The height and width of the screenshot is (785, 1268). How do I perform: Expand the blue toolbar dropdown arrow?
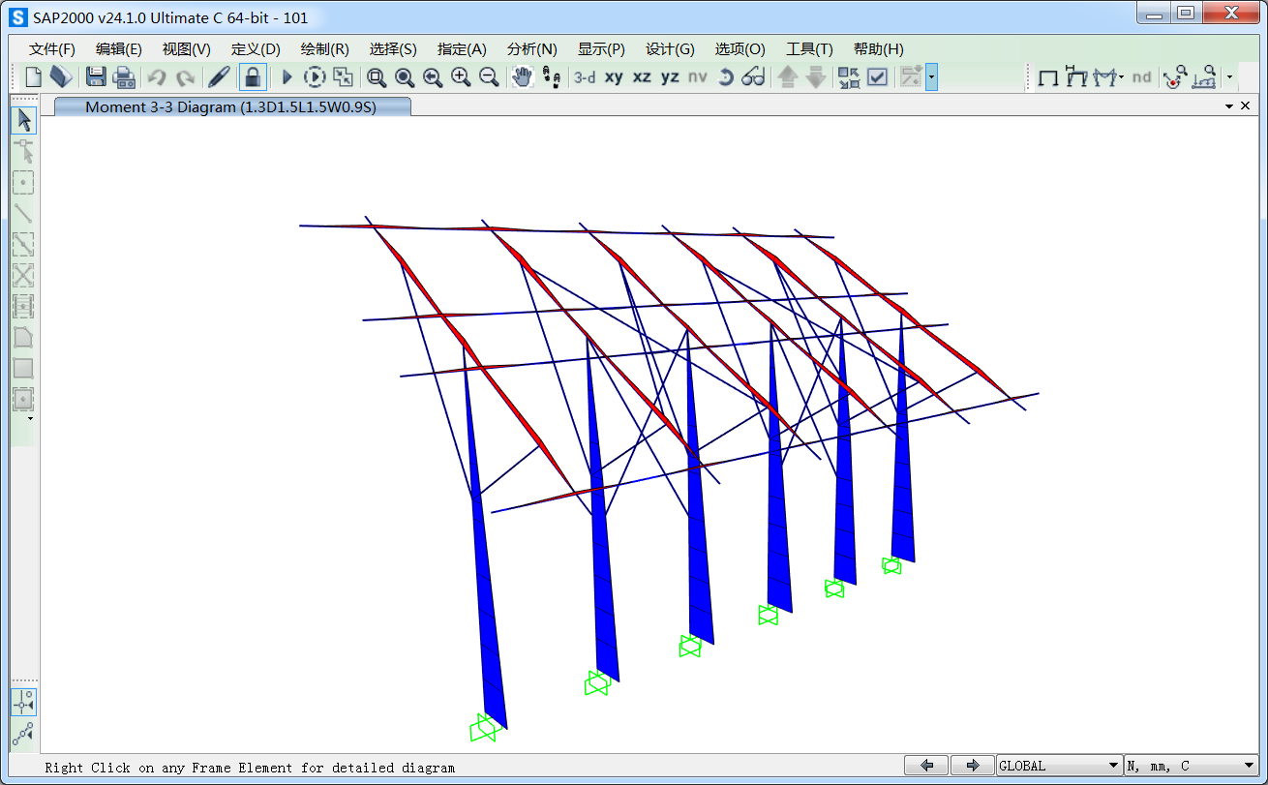[931, 77]
